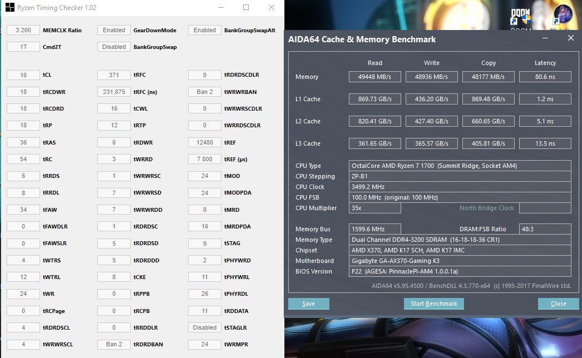
Task: Click the CPU Type field in AIDA64
Action: [460, 166]
